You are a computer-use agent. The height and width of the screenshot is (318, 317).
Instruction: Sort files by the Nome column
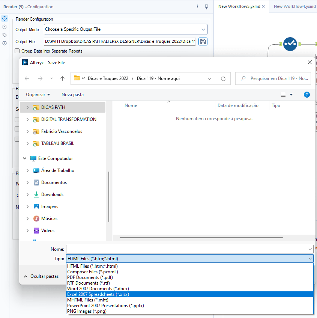coord(131,105)
